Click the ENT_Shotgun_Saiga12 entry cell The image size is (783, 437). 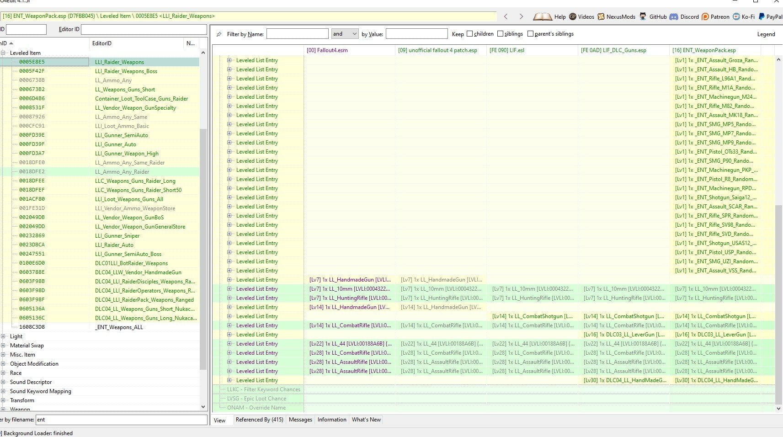pos(715,197)
